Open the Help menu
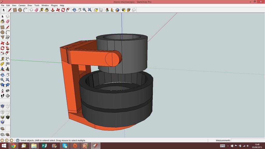The height and width of the screenshot is (149, 265). click(x=62, y=5)
